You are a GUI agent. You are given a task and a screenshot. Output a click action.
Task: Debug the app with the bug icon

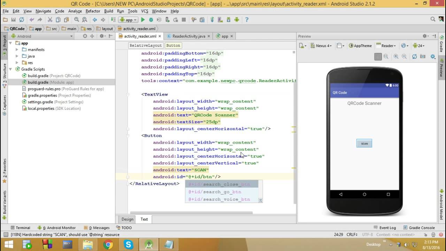[151, 20]
